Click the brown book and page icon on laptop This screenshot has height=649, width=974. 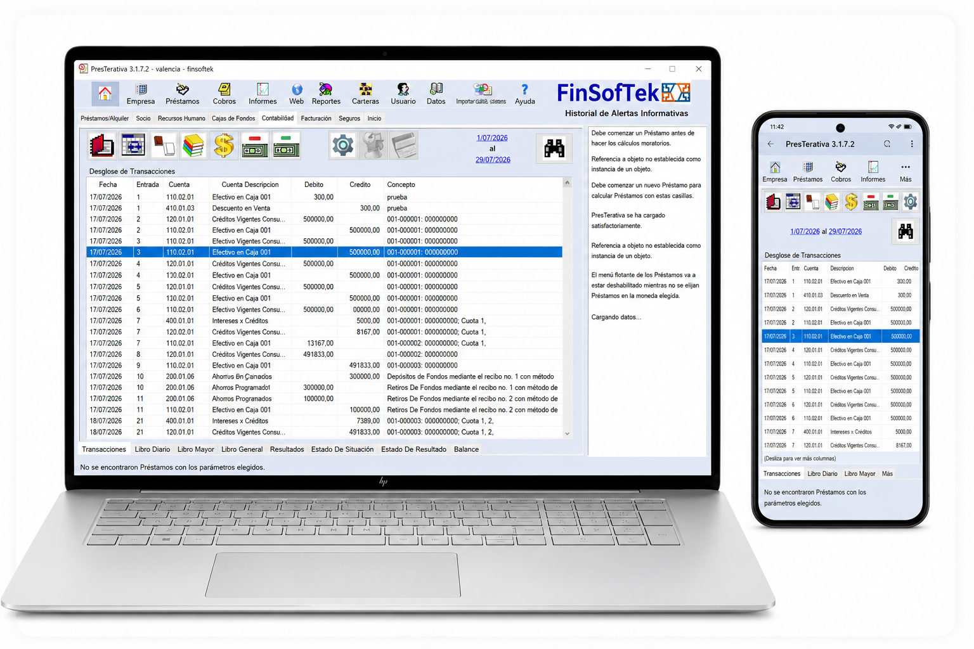coord(164,145)
